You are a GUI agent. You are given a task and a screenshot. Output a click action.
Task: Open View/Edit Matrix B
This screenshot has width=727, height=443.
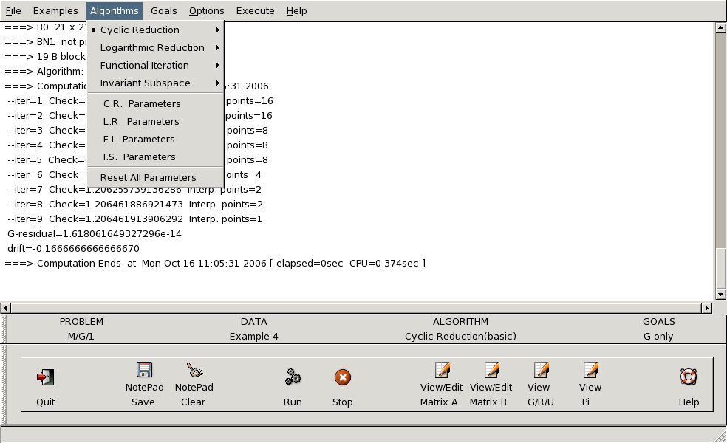(491, 371)
